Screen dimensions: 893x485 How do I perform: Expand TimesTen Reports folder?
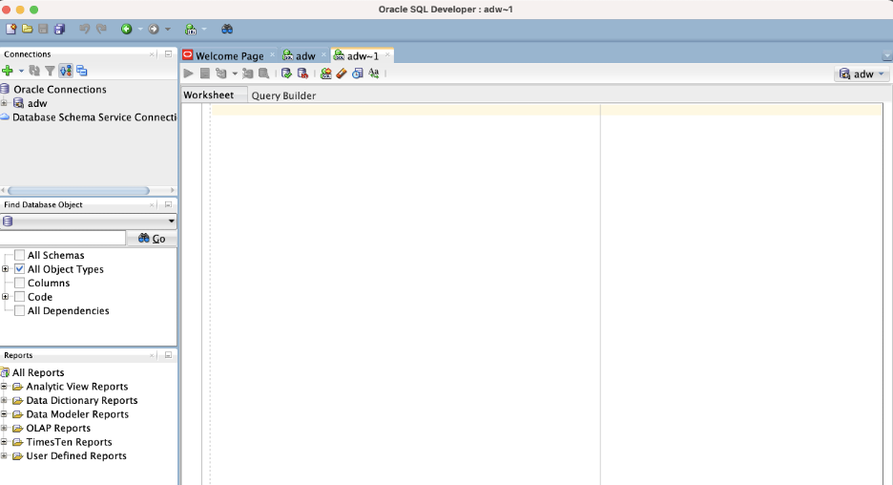(4, 442)
